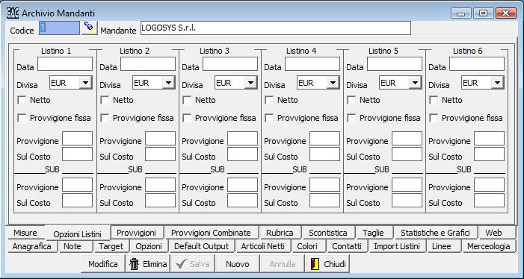Open the Rubrica tab
The width and height of the screenshot is (524, 279).
(280, 233)
